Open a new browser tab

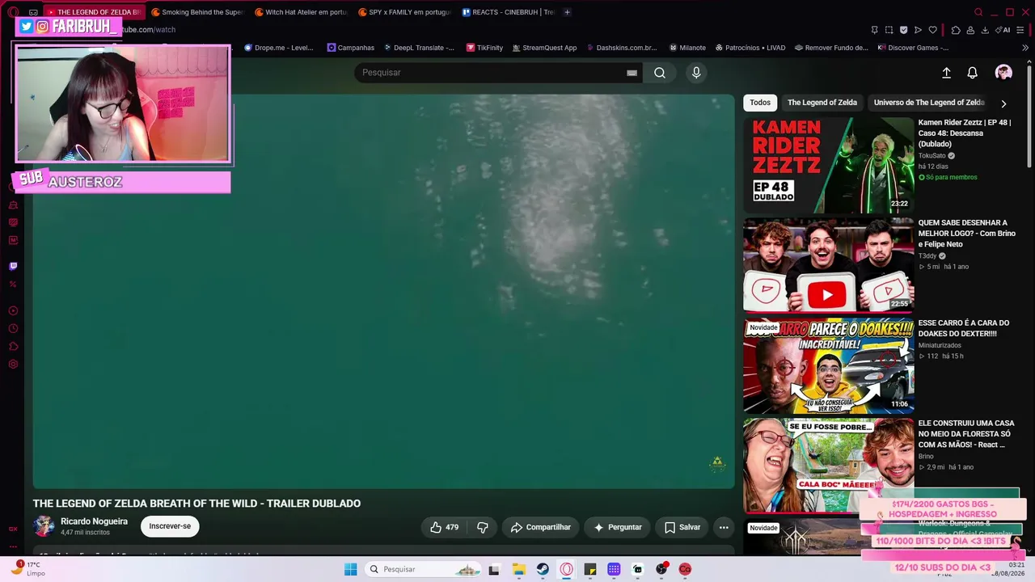[567, 12]
